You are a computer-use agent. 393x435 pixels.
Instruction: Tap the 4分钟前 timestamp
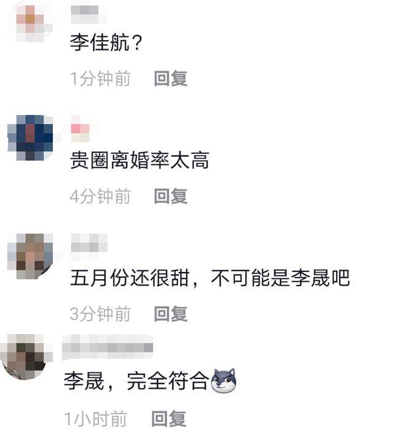click(x=100, y=196)
